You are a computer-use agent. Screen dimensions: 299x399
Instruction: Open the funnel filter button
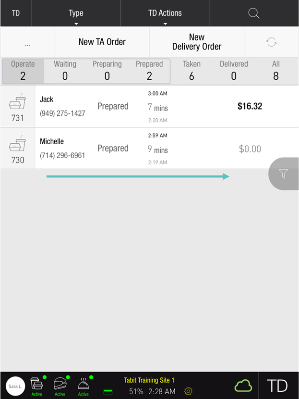(284, 174)
